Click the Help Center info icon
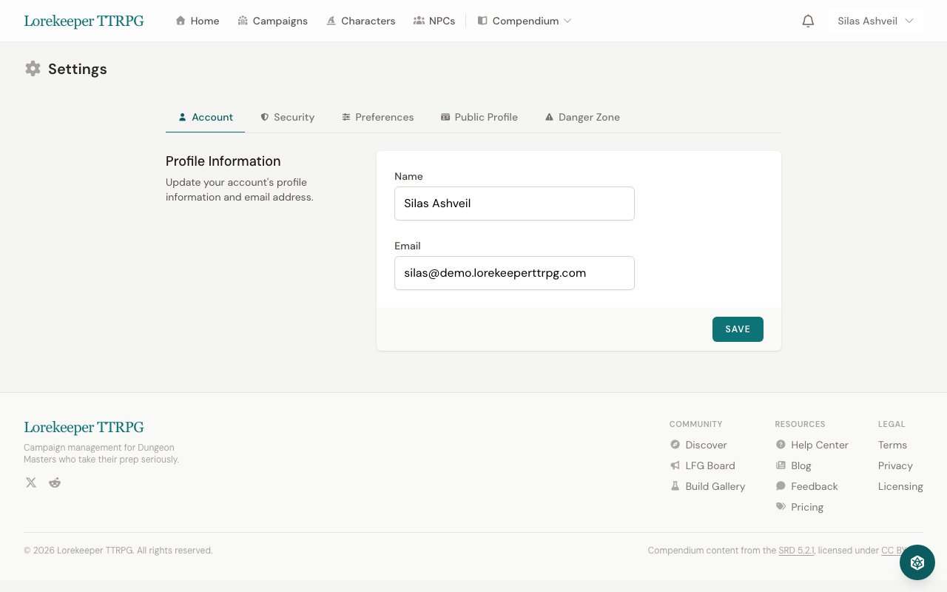 pyautogui.click(x=780, y=444)
